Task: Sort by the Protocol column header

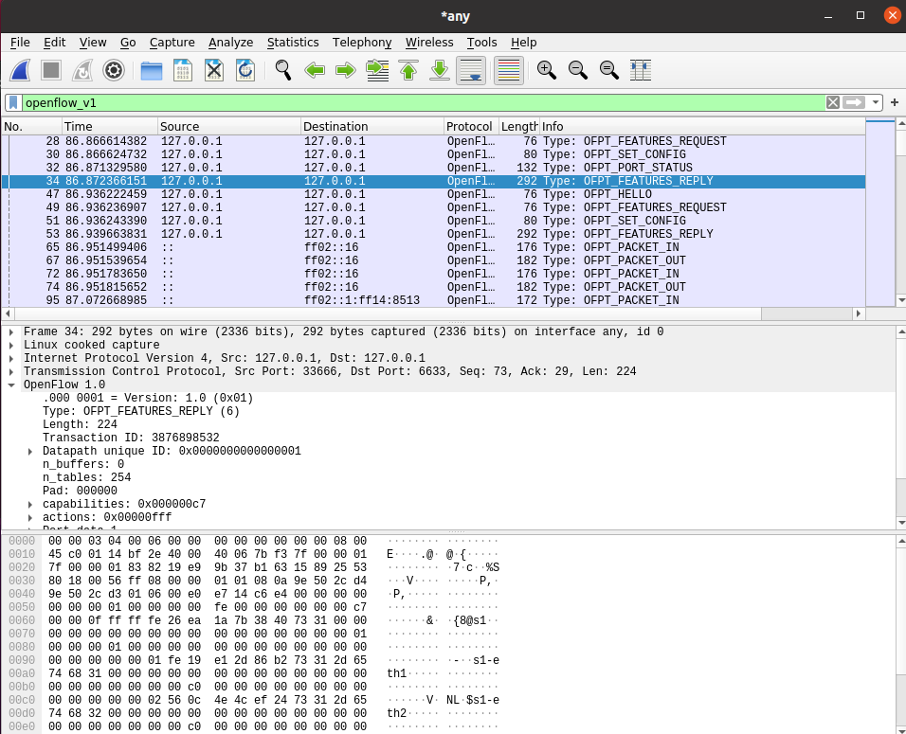Action: [472, 127]
